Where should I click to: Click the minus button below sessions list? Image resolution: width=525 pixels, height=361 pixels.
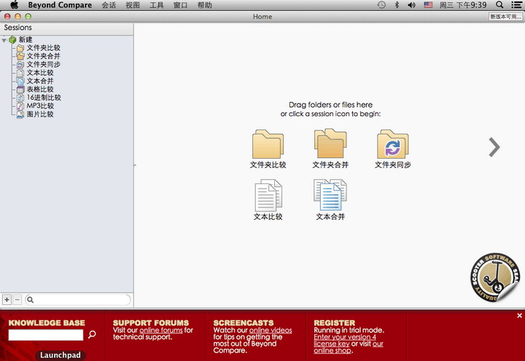pyautogui.click(x=17, y=299)
